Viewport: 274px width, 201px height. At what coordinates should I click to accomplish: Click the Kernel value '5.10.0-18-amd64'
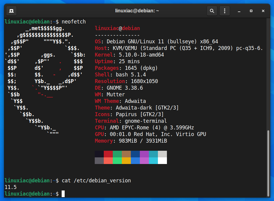tap(141, 55)
